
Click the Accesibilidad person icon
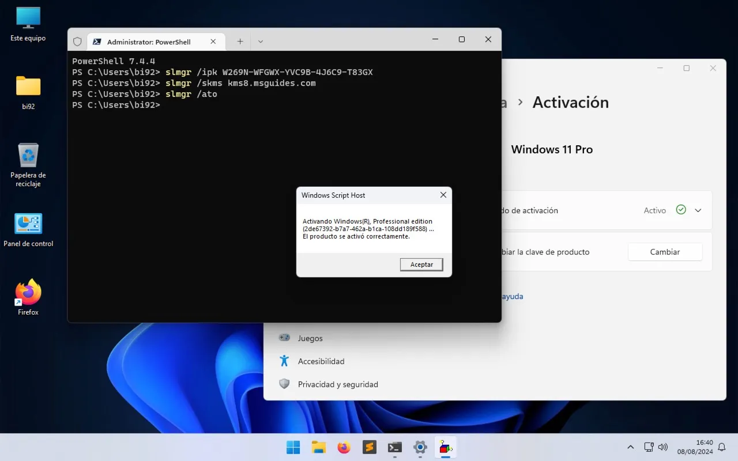(x=284, y=361)
